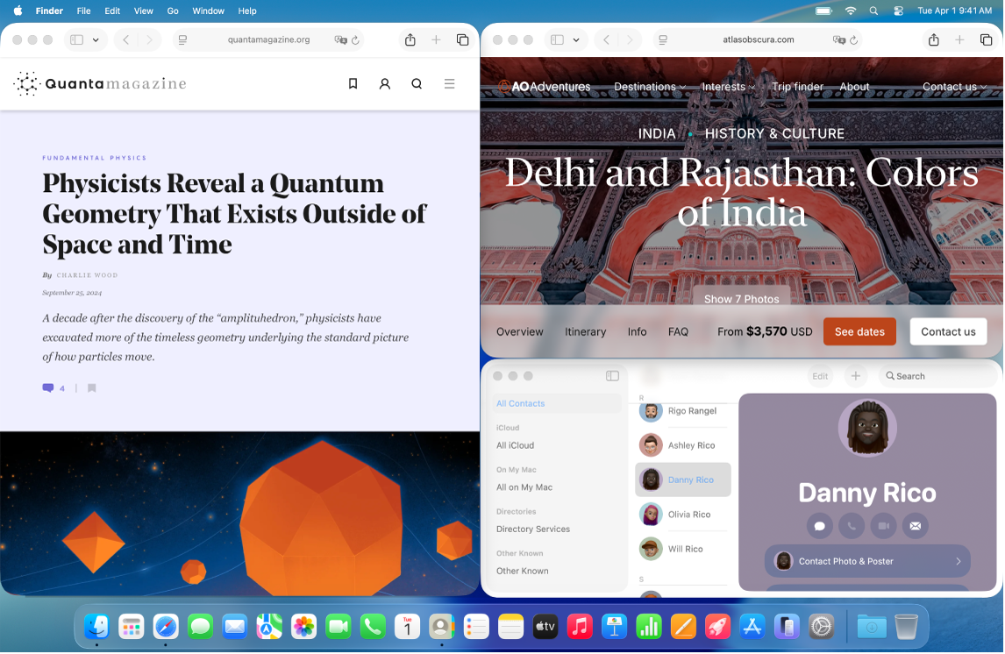This screenshot has width=1005, height=654.
Task: Start a FaceTime video via the camera icon
Action: coord(883,525)
